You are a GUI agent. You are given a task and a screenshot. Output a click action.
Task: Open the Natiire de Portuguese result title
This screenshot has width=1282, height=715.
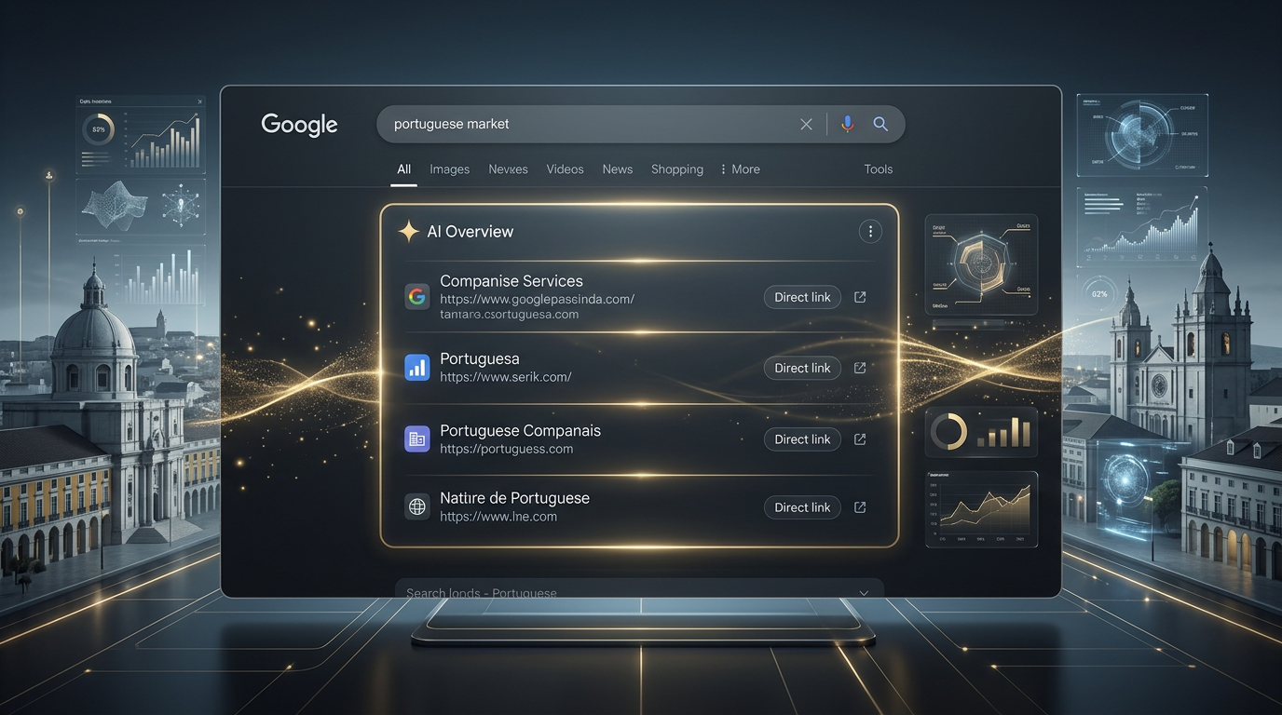(x=514, y=498)
